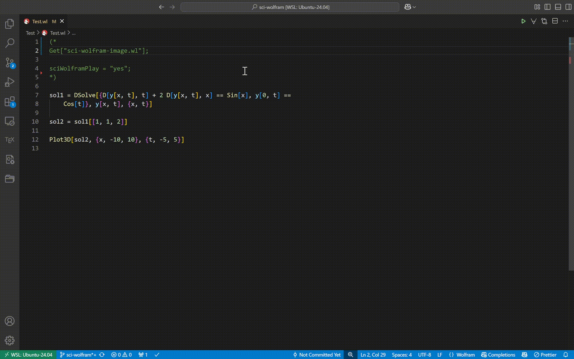Click the funnel-shaped icon in editor toolbar
The image size is (574, 359).
tap(534, 21)
